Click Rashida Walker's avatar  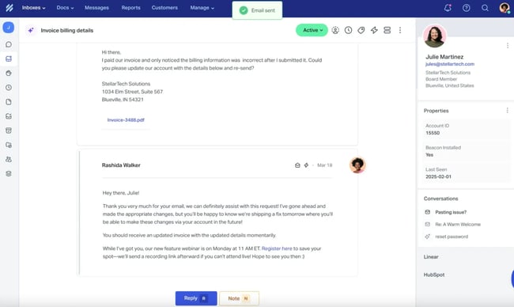coord(357,165)
